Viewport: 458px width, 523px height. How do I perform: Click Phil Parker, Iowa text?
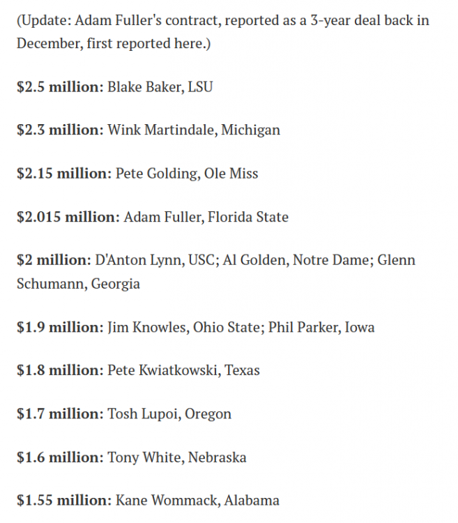coord(321,327)
